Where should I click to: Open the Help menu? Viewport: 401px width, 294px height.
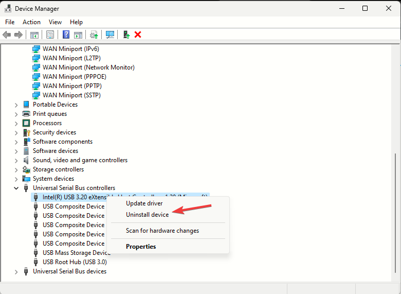pos(76,22)
